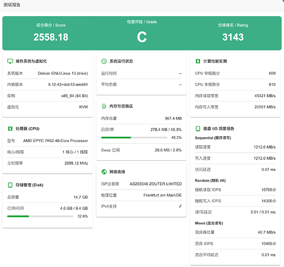Click the storage icon beside 存储管理 (Disk)
This screenshot has width=284, height=267.
[x=10, y=185]
